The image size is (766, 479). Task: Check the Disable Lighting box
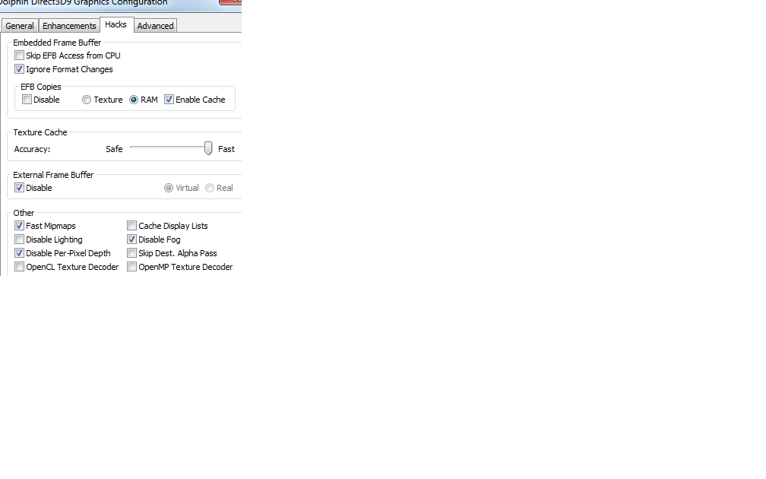tap(20, 239)
